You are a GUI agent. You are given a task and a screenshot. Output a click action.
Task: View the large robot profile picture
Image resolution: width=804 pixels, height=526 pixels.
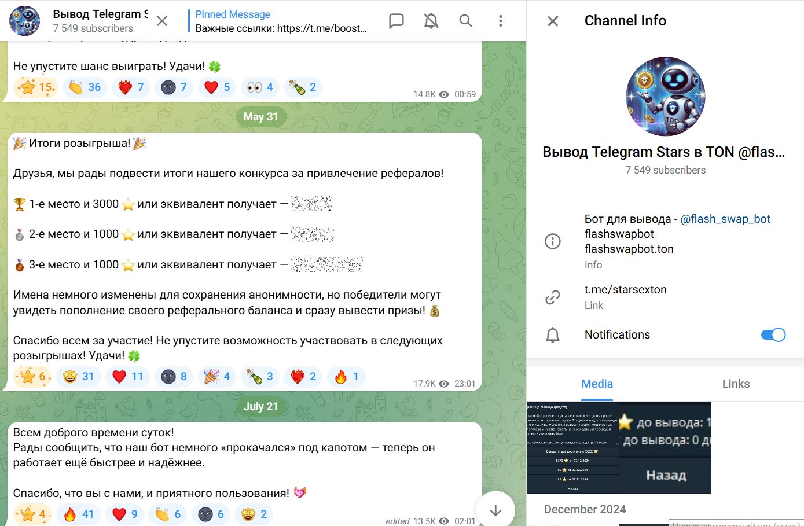coord(666,97)
